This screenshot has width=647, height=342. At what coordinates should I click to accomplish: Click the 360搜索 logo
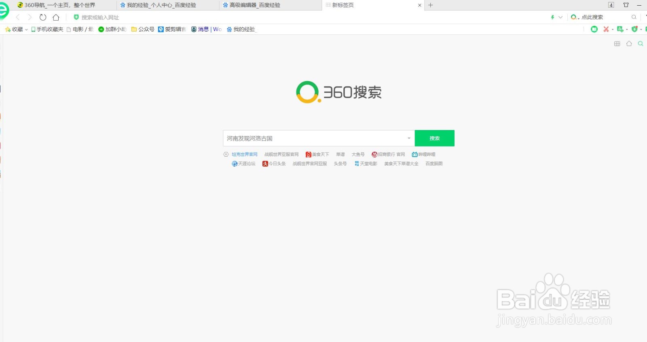(339, 92)
